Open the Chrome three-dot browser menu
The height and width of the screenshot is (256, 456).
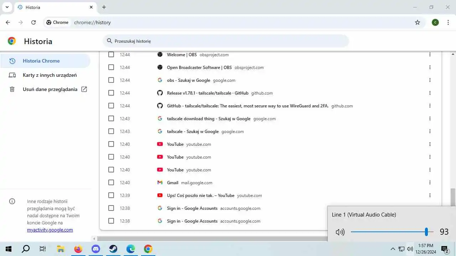pos(447,22)
